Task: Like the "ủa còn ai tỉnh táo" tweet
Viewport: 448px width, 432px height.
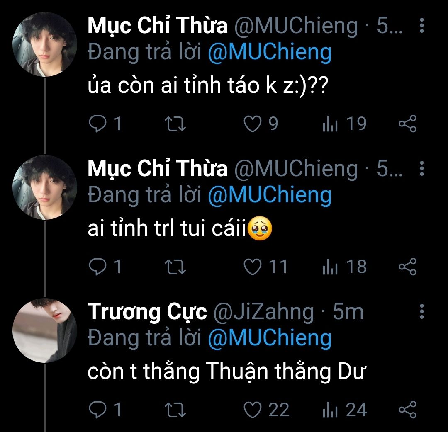Action: [x=252, y=124]
